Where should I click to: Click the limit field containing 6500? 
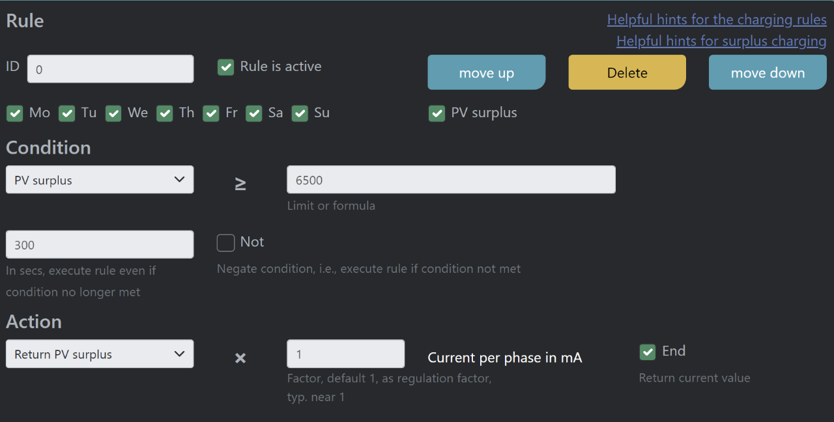click(x=451, y=179)
